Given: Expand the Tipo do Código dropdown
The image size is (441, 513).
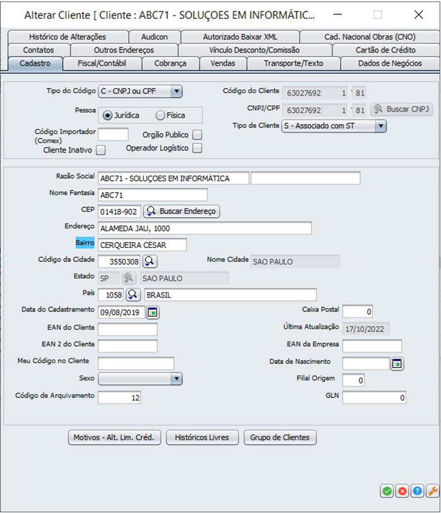Looking at the screenshot, I should [177, 91].
